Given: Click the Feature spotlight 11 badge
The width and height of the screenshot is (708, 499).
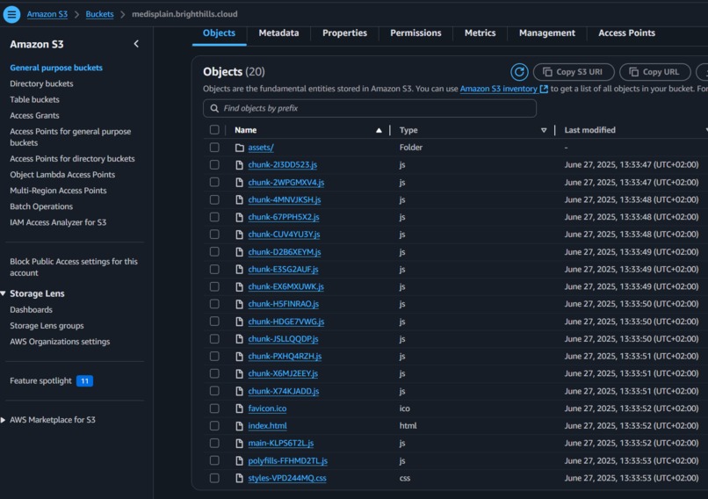Looking at the screenshot, I should tap(84, 381).
